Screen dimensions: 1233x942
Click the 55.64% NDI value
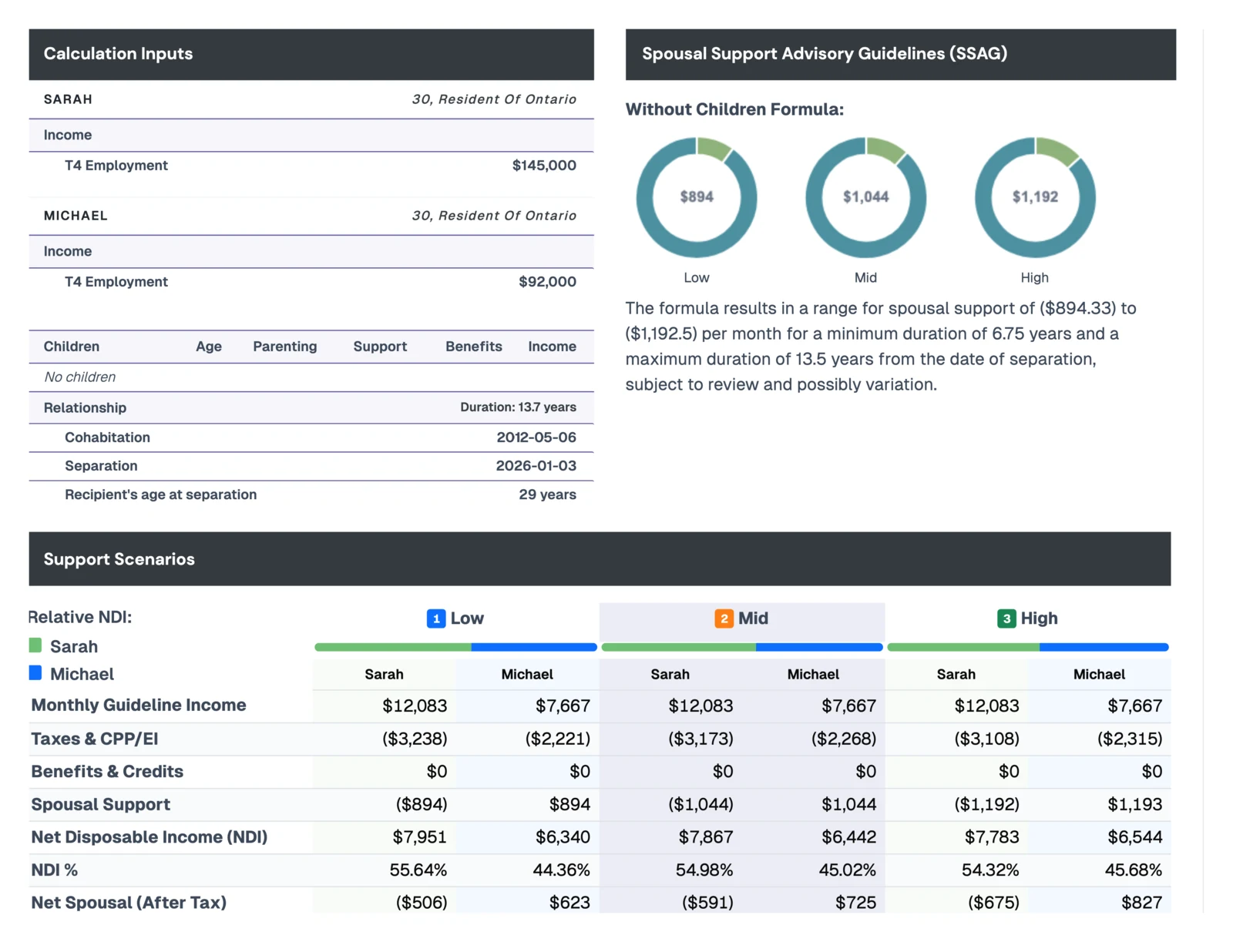pos(418,870)
